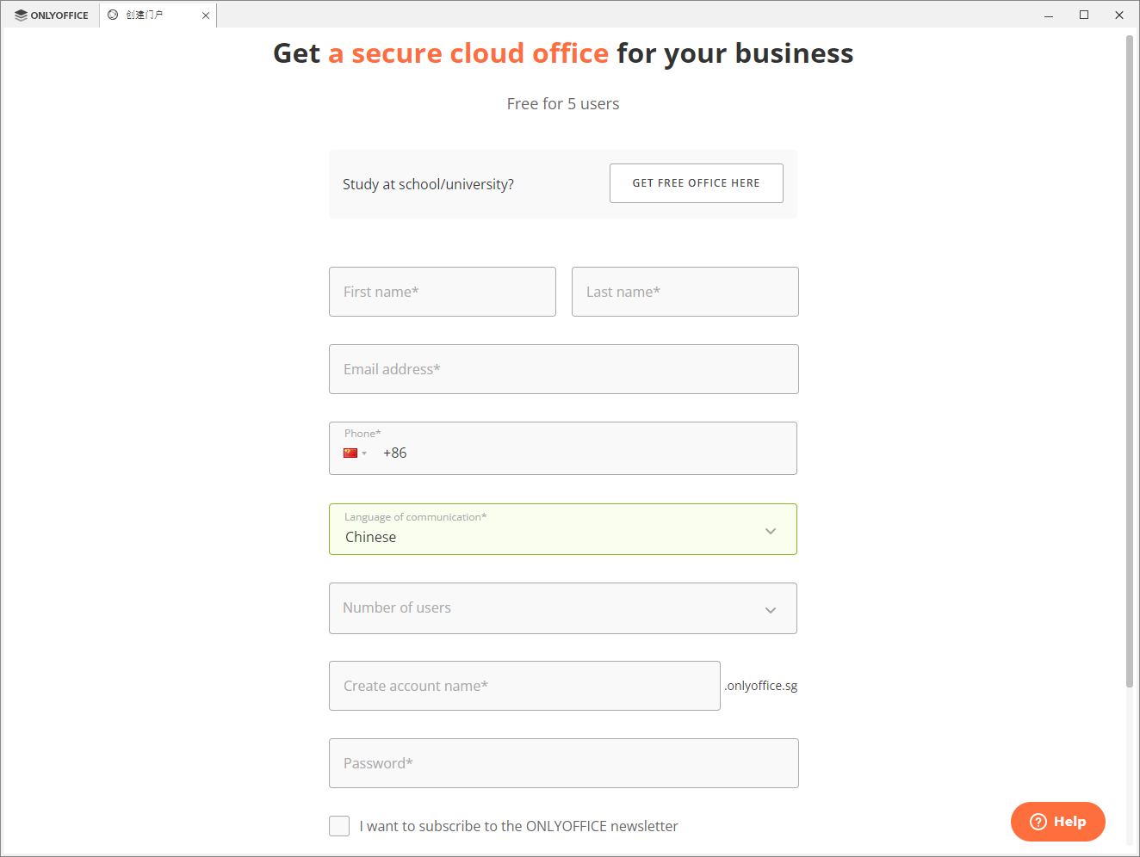Focus the First name field
The image size is (1140, 857).
coord(443,292)
